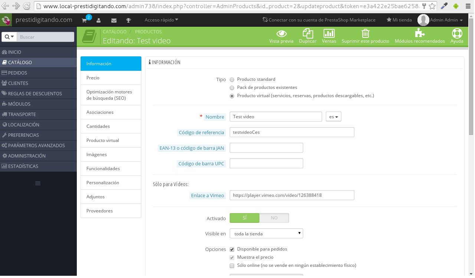Viewport: 475px width, 278px height.
Task: Toggle Disponible para pedidos checkbox
Action: click(x=232, y=249)
